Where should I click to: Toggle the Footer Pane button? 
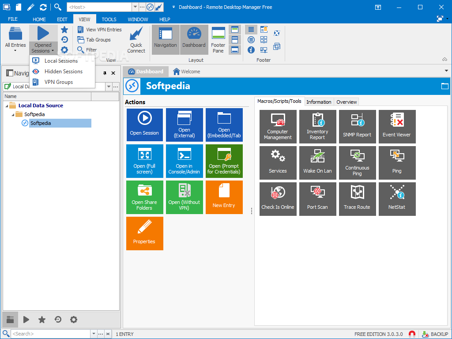tap(218, 39)
